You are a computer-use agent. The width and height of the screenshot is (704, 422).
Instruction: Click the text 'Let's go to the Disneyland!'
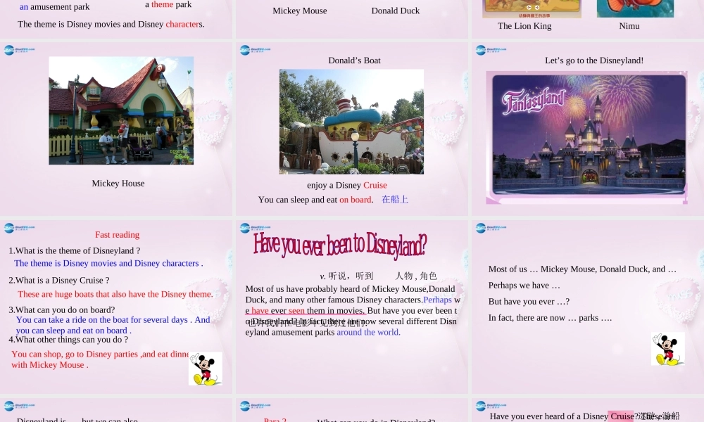pos(593,60)
